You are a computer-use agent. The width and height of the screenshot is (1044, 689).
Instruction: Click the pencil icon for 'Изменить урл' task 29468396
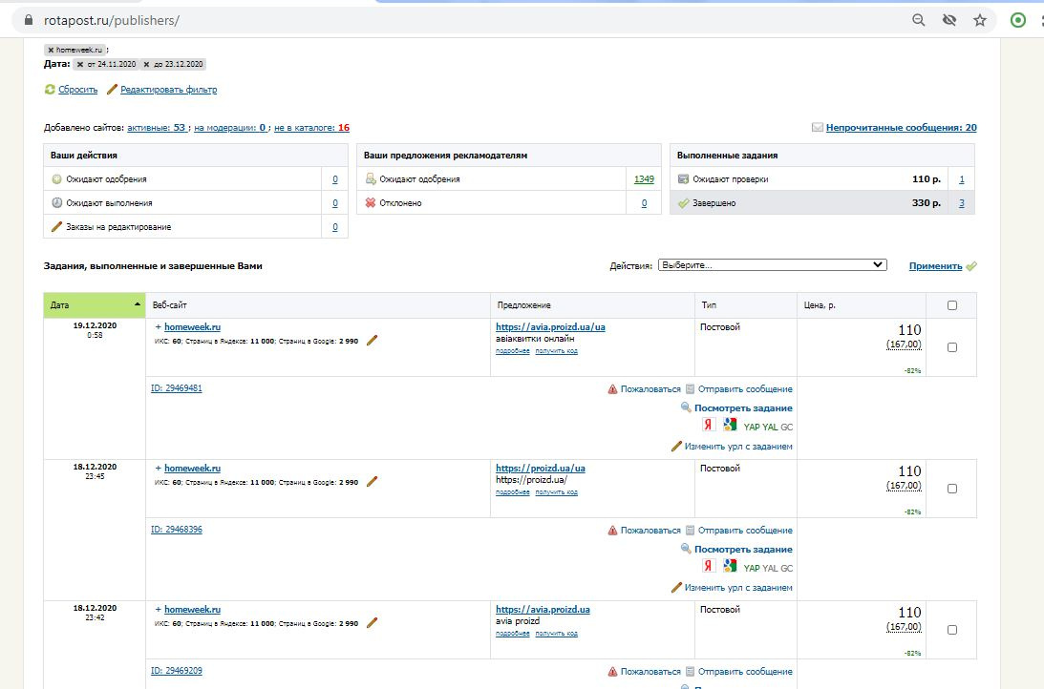click(x=676, y=587)
